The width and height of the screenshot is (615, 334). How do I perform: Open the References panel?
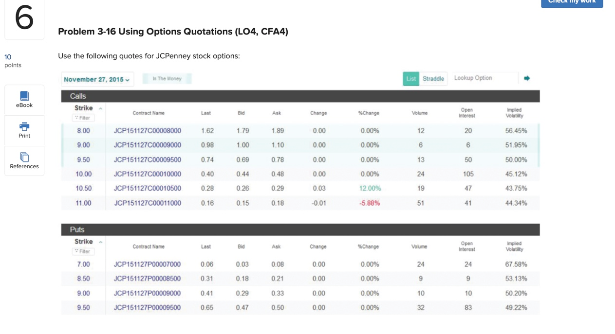point(24,161)
